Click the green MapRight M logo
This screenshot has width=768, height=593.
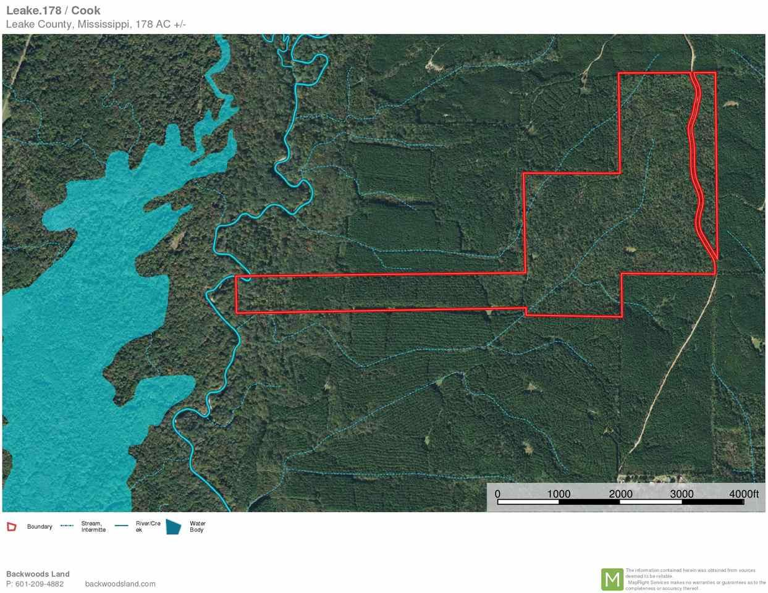tap(612, 579)
